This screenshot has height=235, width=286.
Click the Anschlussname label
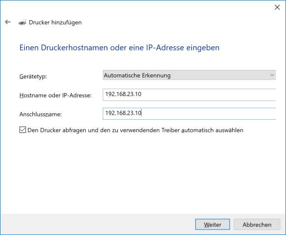(x=40, y=114)
